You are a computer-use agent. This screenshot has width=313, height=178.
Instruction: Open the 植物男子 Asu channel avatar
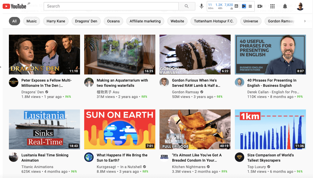tap(89, 82)
